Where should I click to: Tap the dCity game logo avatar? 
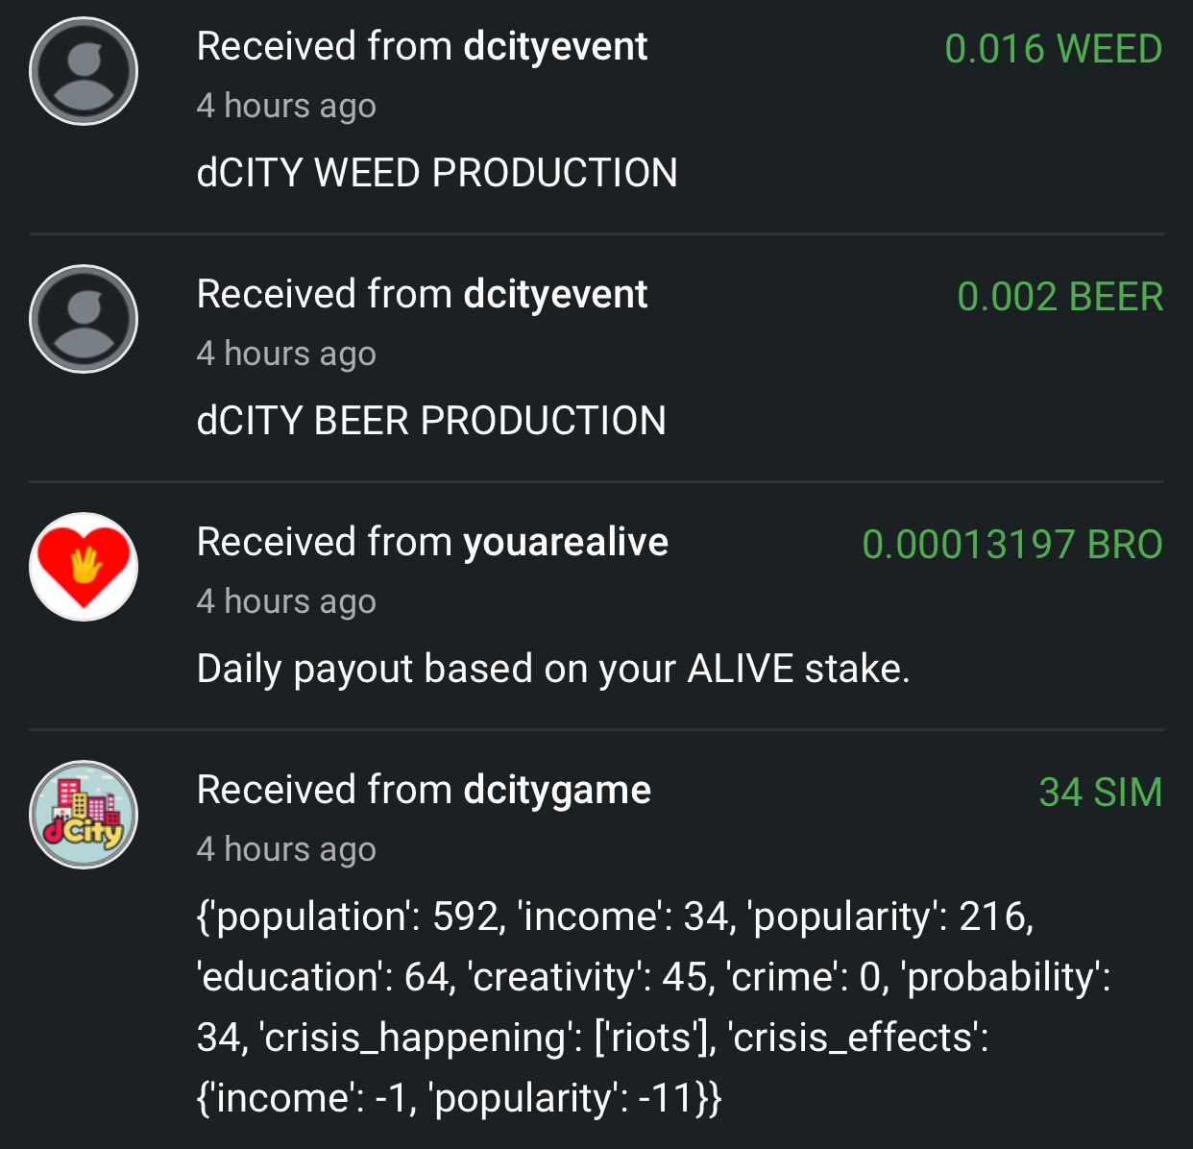point(84,815)
